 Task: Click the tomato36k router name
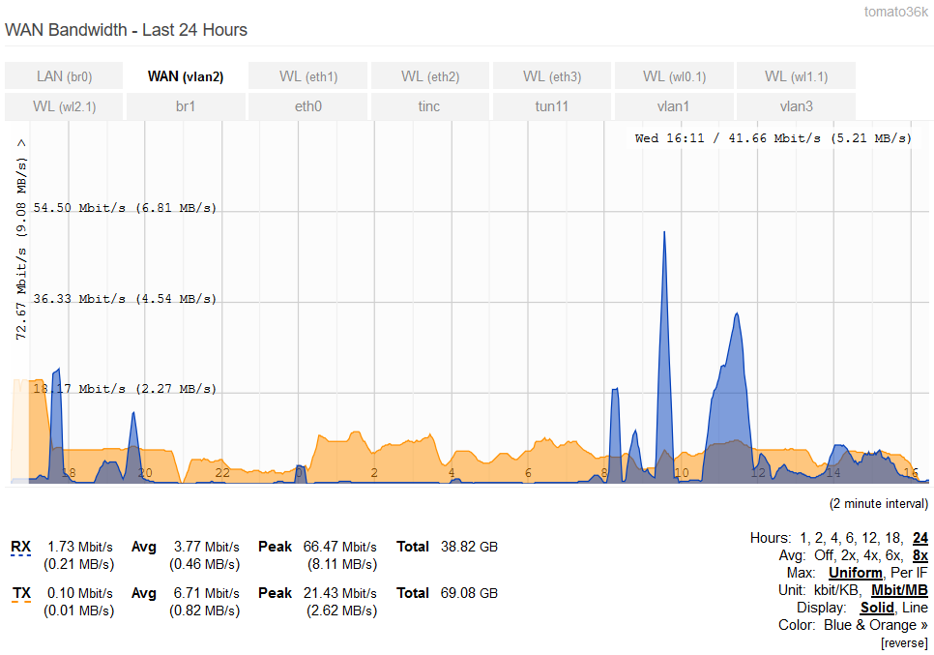[896, 12]
